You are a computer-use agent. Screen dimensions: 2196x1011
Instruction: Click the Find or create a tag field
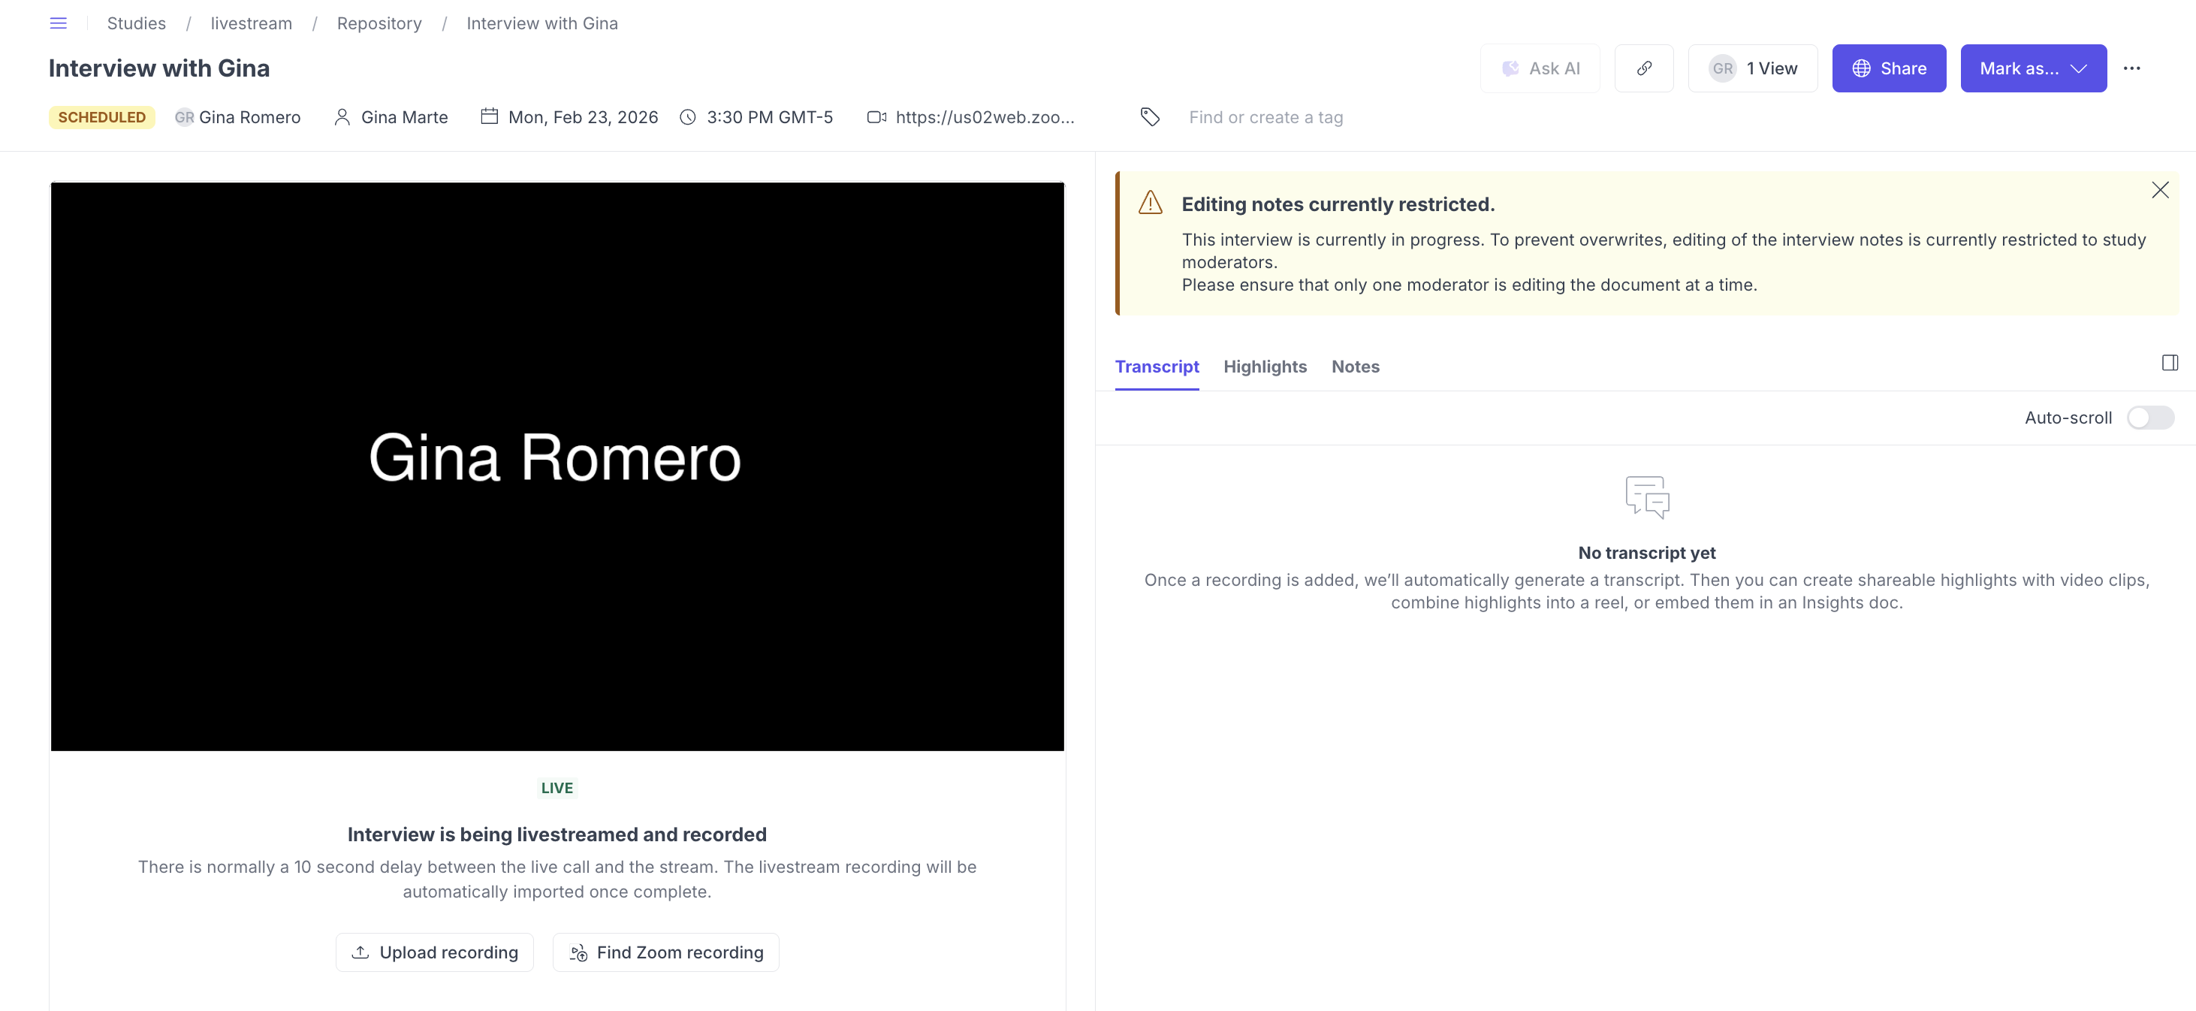pos(1265,118)
